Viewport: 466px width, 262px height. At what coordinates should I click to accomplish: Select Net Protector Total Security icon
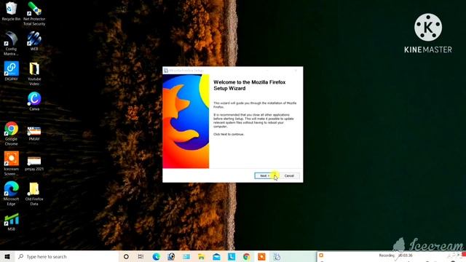click(34, 14)
